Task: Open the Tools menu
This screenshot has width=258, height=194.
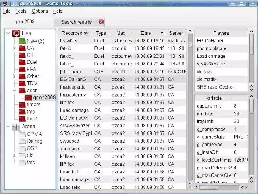Action: point(21,11)
